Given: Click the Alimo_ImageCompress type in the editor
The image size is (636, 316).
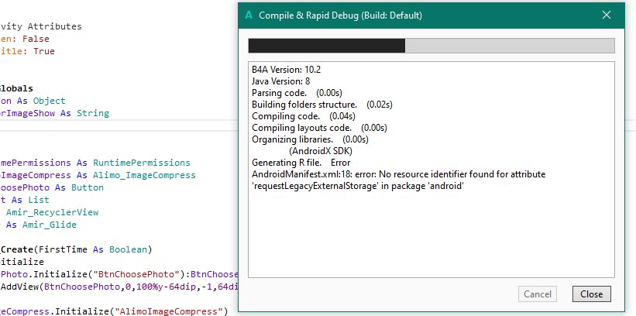Looking at the screenshot, I should pyautogui.click(x=144, y=175).
